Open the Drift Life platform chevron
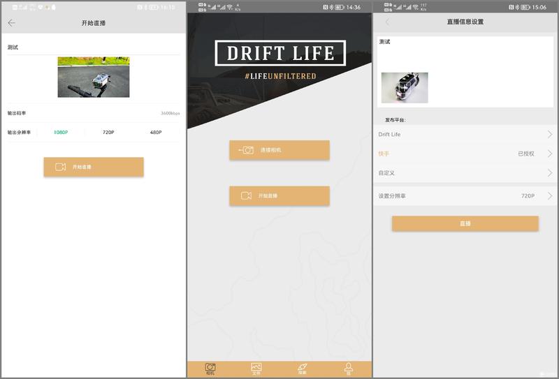The height and width of the screenshot is (379, 559). tap(550, 134)
